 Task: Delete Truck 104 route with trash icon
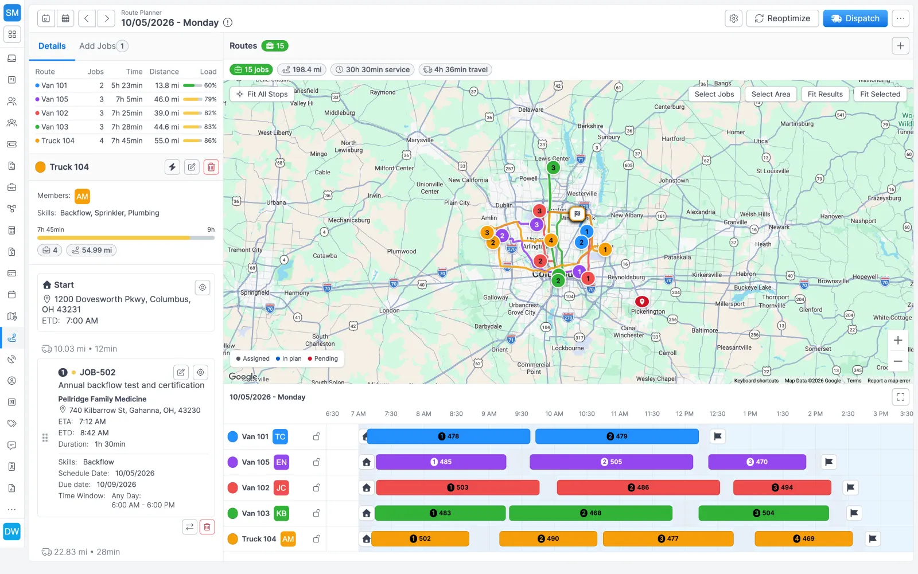[x=211, y=167]
